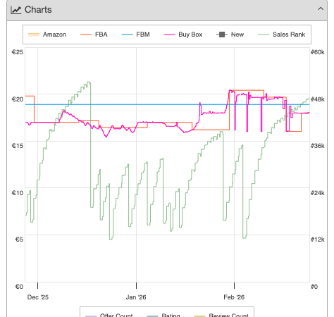This screenshot has width=334, height=317.
Task: Click the FBM blue line swatch
Action: [127, 35]
